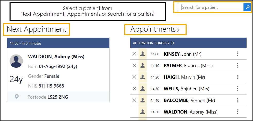Open the three-dot menu for John Kinsey
Screen dimensions: 253x121
click(x=237, y=54)
